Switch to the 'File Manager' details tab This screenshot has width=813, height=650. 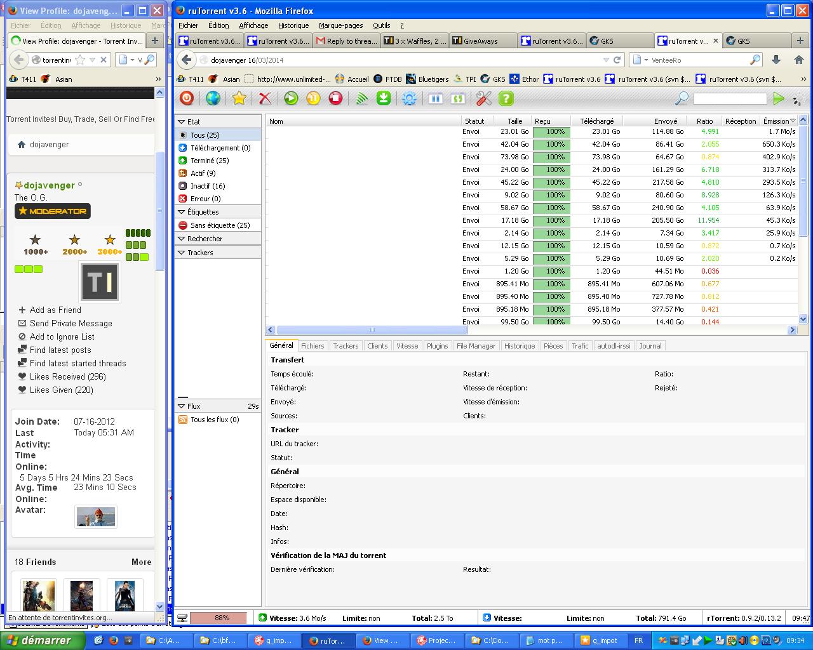[476, 346]
